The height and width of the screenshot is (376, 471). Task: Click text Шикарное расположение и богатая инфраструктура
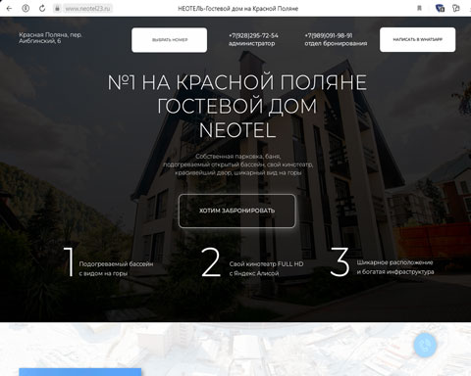click(x=395, y=267)
